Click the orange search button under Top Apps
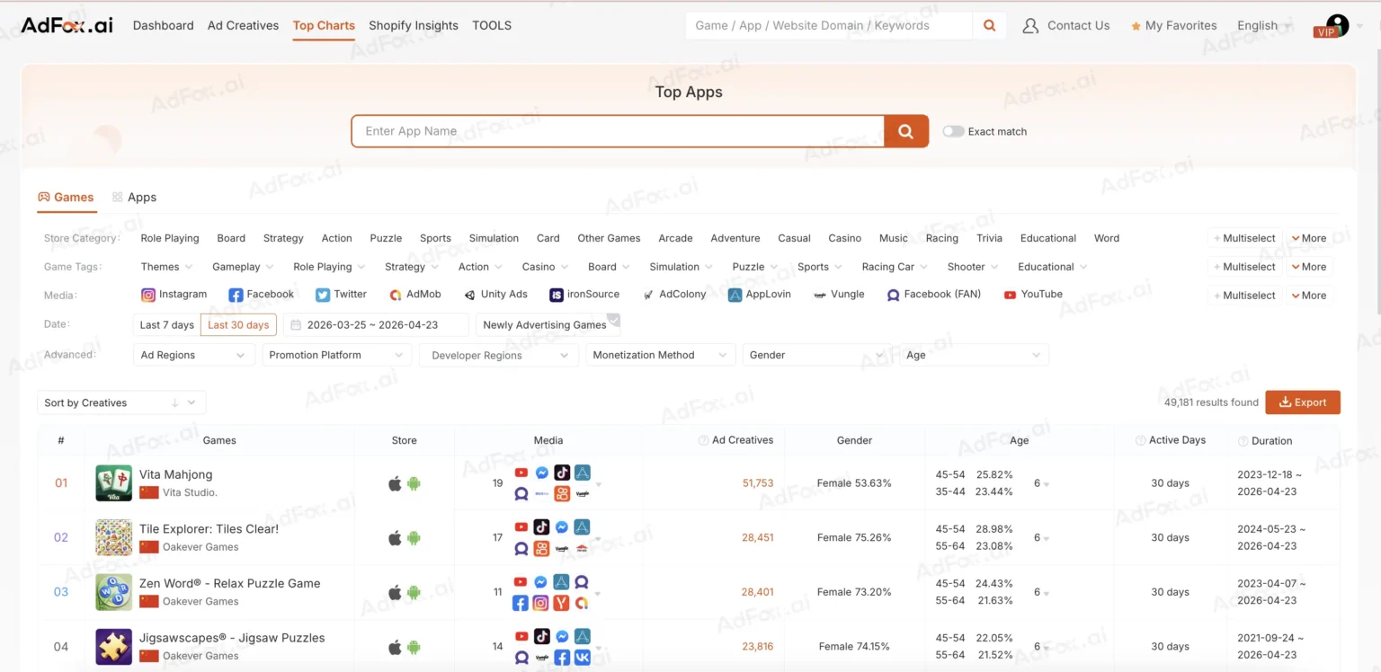 (x=905, y=131)
